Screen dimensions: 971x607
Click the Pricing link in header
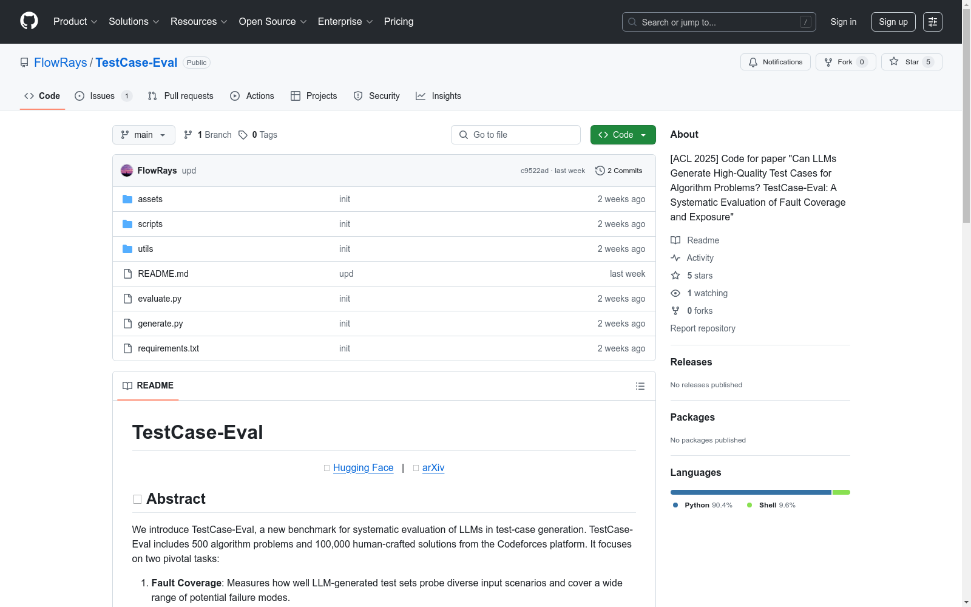point(399,21)
